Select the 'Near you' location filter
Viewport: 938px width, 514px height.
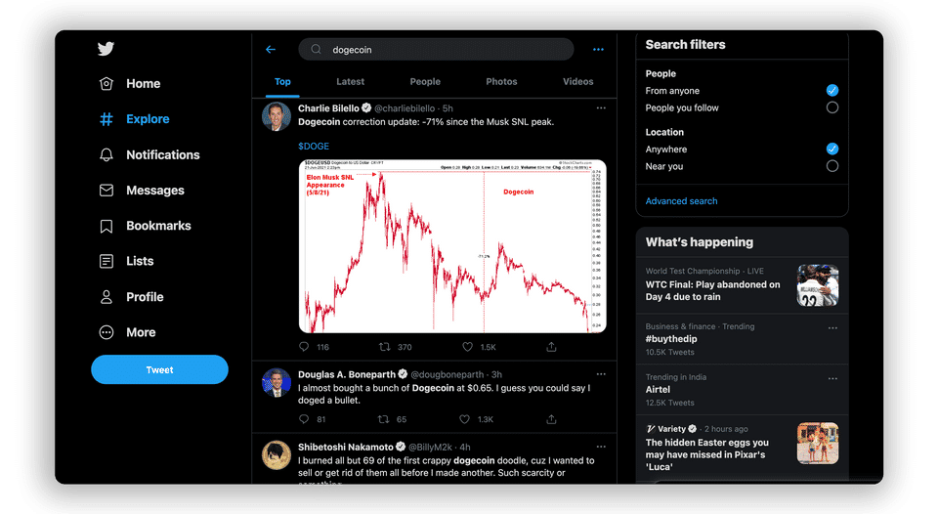tap(831, 166)
